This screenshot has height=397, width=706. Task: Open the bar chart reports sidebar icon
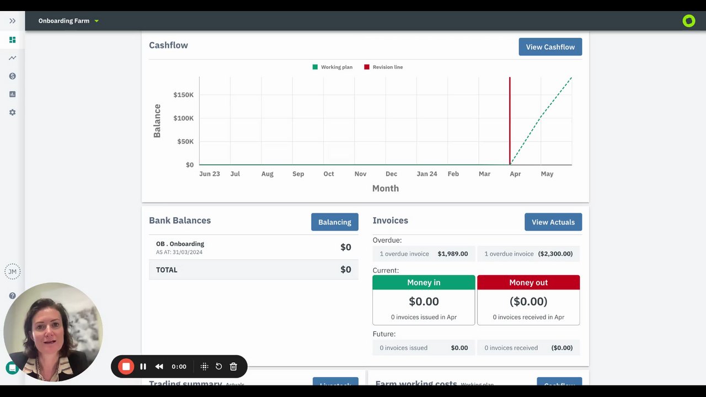12,94
